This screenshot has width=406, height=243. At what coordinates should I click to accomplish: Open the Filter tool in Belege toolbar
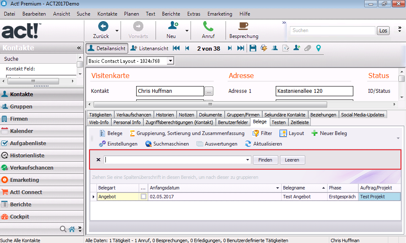click(262, 133)
